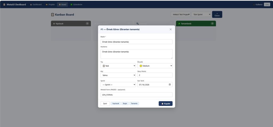Save the task with Kaydet button

166,104
